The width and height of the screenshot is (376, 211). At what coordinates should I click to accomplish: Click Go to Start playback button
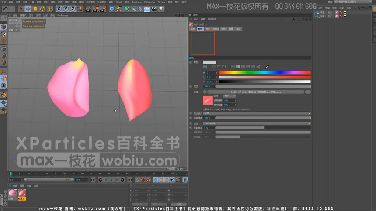pos(93,180)
